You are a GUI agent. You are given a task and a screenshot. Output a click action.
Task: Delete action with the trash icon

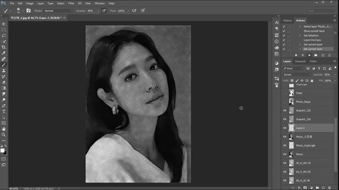point(329,55)
